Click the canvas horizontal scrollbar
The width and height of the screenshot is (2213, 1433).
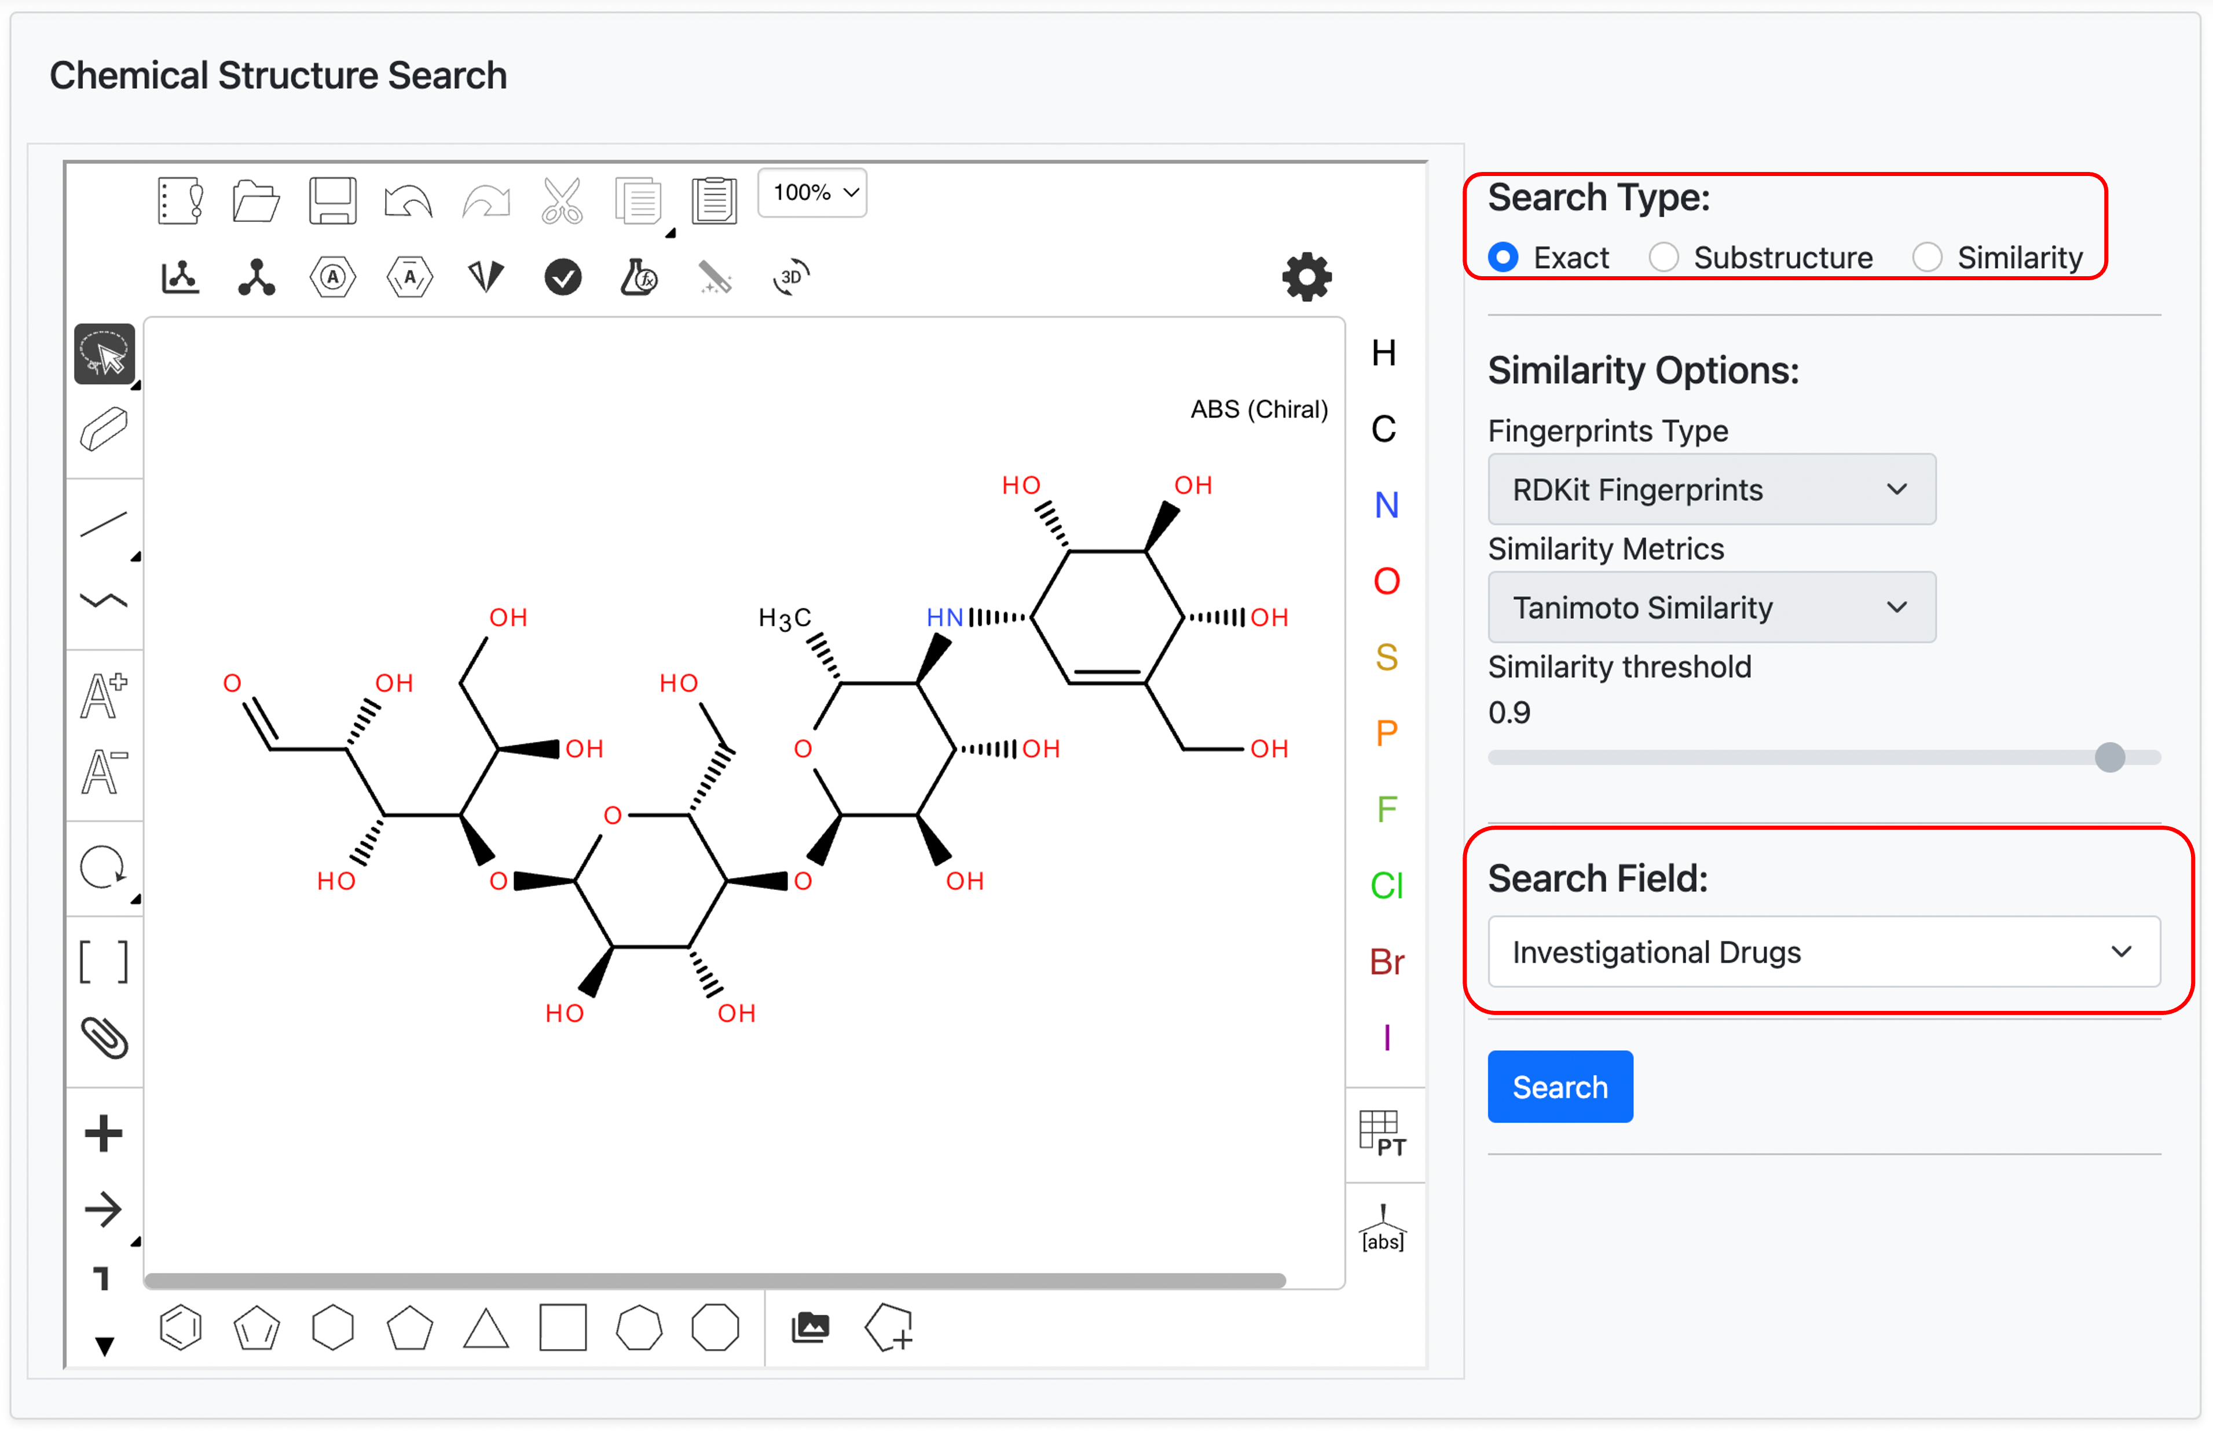714,1281
